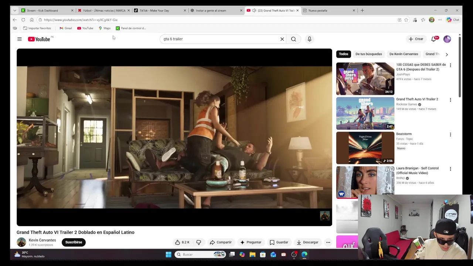
Task: Mute the Grand Theft Auto tab audio
Action: click(254, 10)
